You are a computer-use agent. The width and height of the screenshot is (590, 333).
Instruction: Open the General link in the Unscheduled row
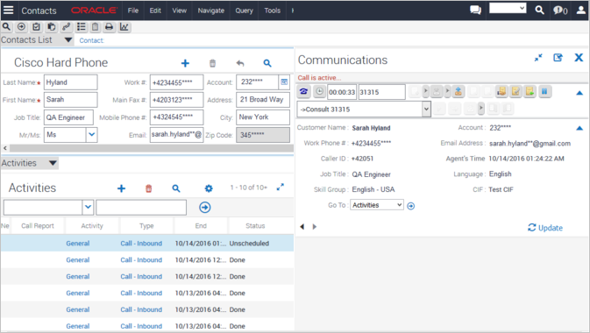[x=78, y=244]
